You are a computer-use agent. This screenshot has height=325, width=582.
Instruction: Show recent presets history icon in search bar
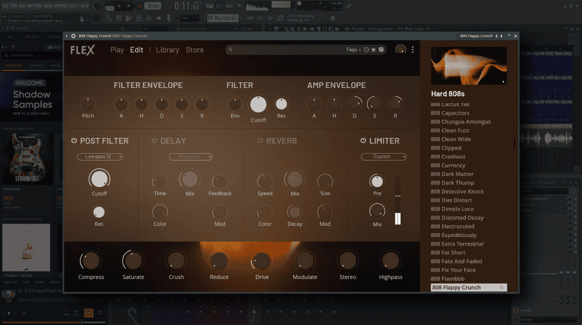pyautogui.click(x=367, y=50)
